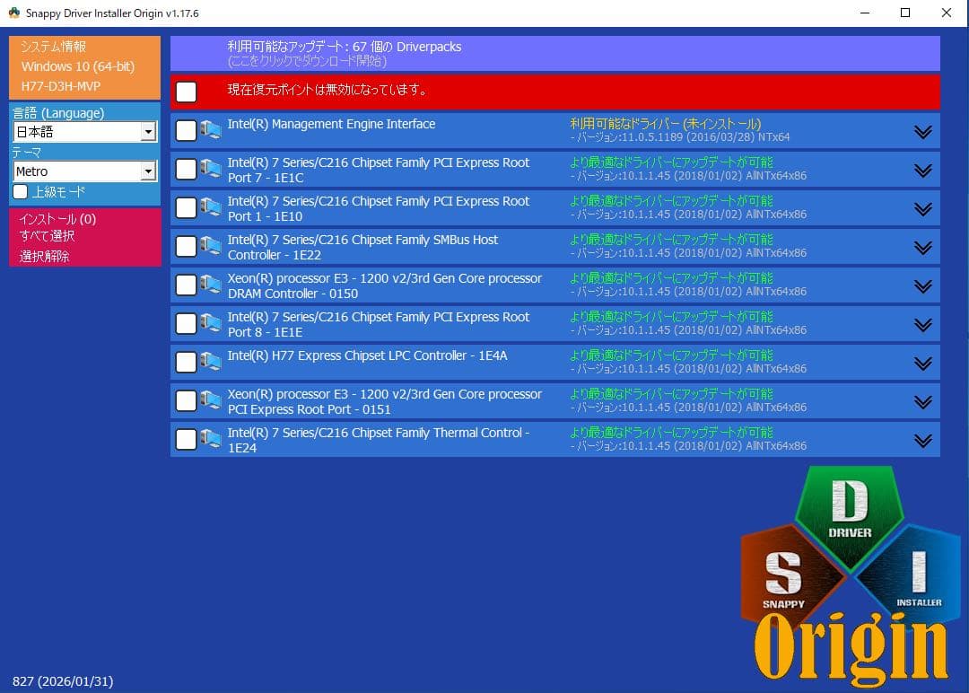Viewport: 969px width, 693px height.
Task: Click the device icon for Intel Management Engine Interface
Action: [x=211, y=130]
